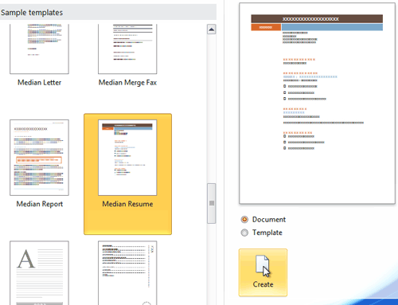
Task: Choose the Median Merge Fax template thumbnail
Action: pos(127,49)
